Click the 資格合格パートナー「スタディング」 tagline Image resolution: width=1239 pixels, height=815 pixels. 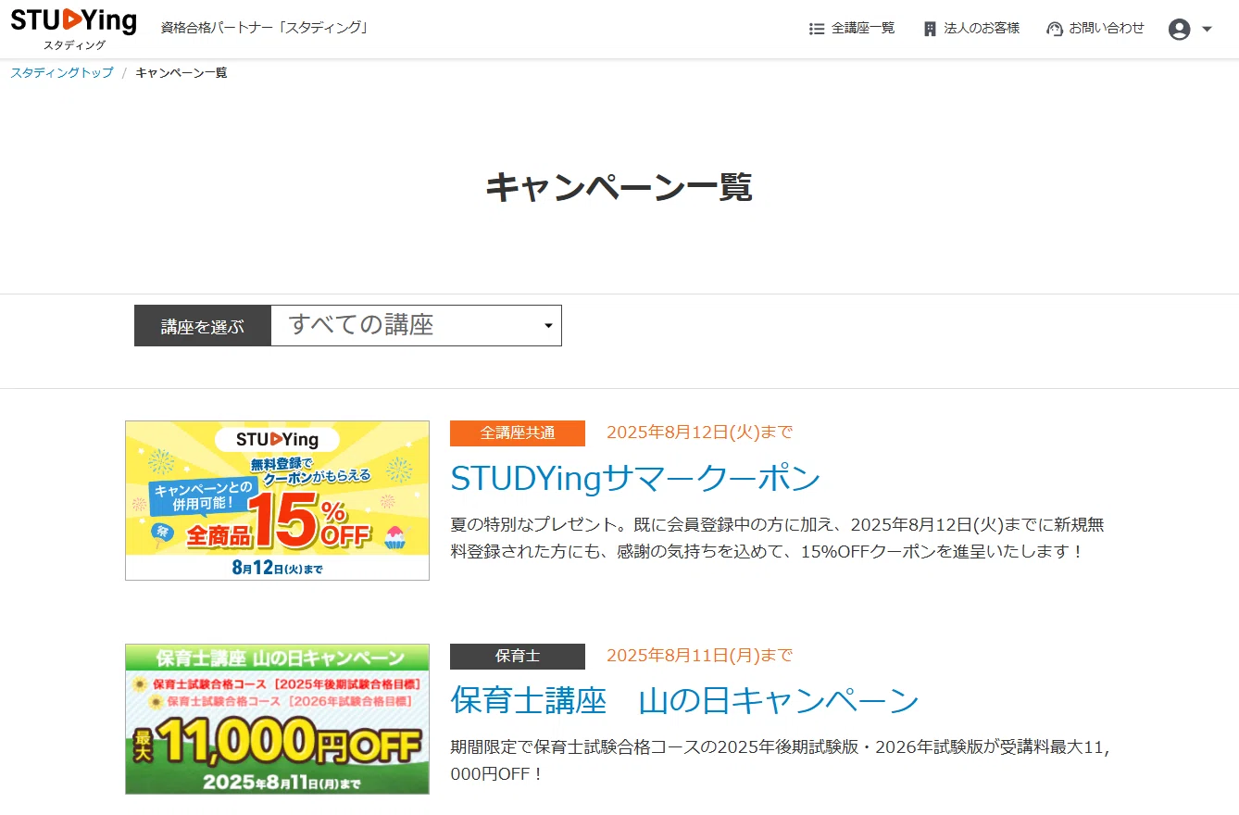(x=266, y=28)
